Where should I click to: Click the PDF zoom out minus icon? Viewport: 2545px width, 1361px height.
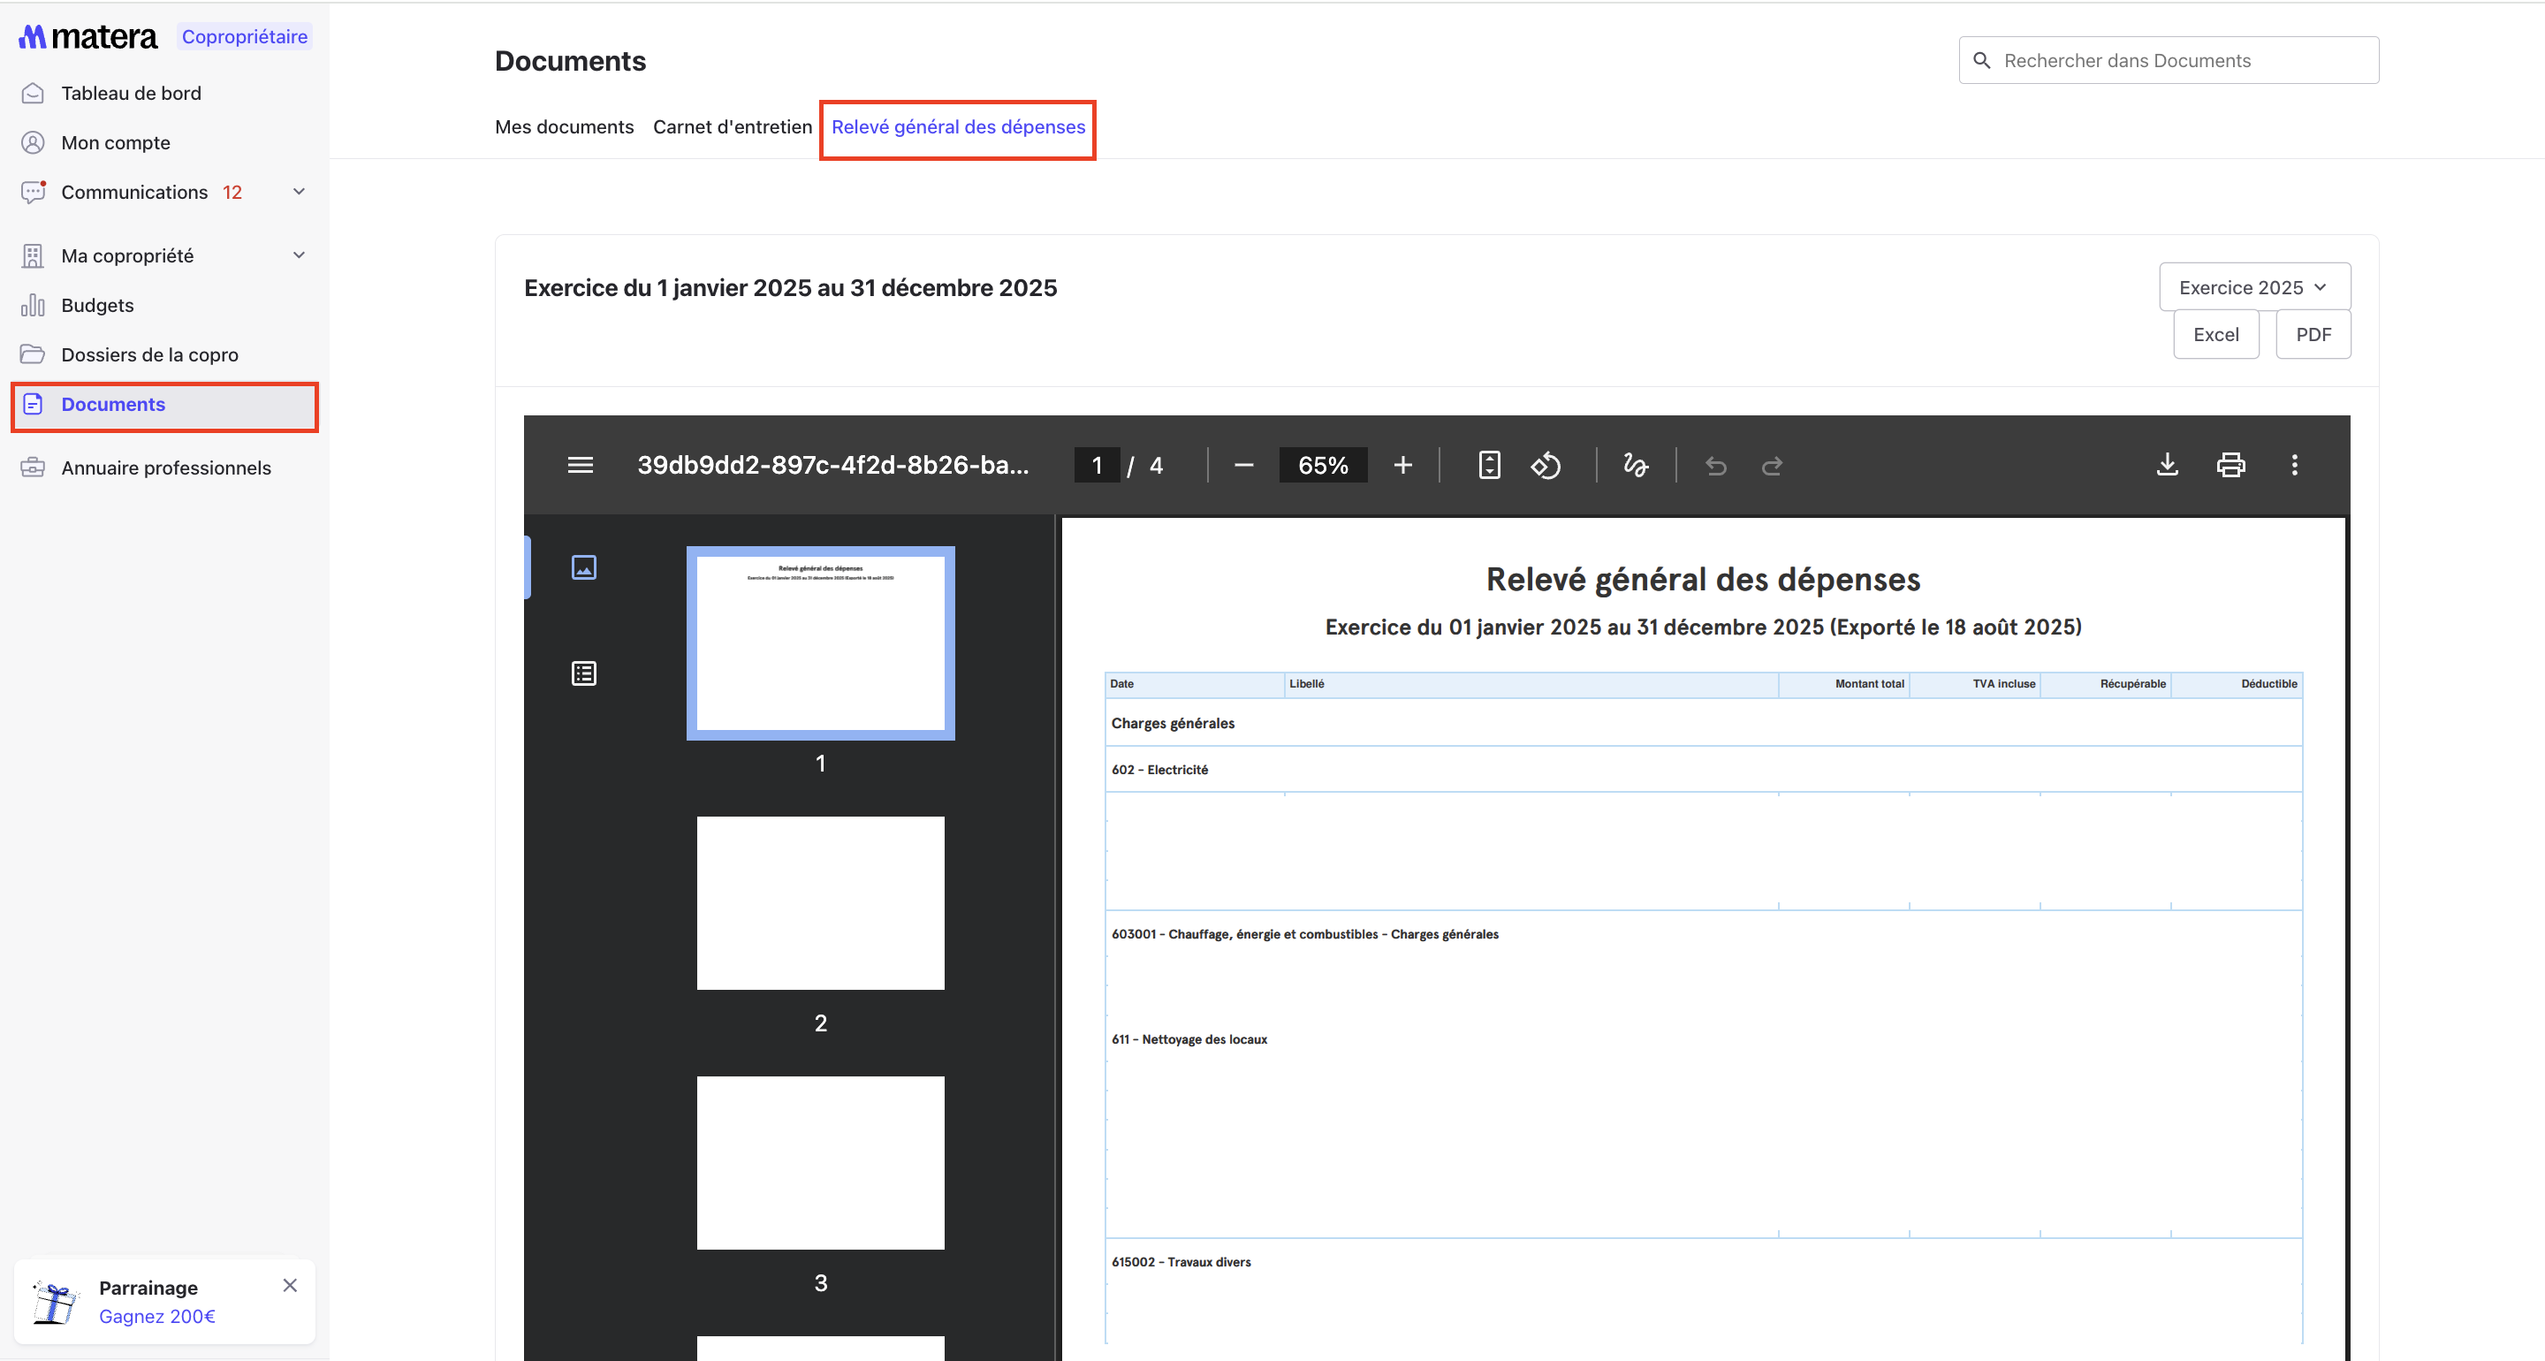[x=1244, y=465]
